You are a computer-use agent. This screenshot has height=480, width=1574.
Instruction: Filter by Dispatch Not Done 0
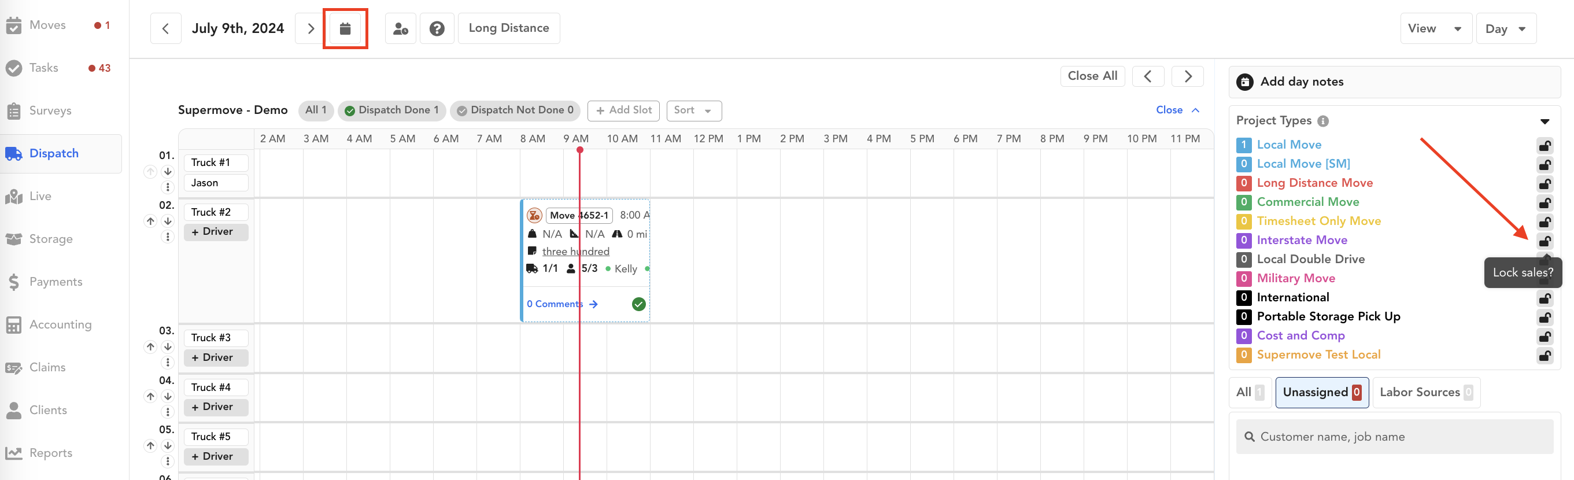(x=515, y=110)
